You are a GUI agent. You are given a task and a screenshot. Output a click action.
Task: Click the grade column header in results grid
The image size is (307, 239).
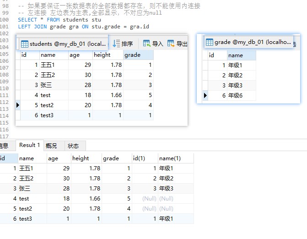117,158
